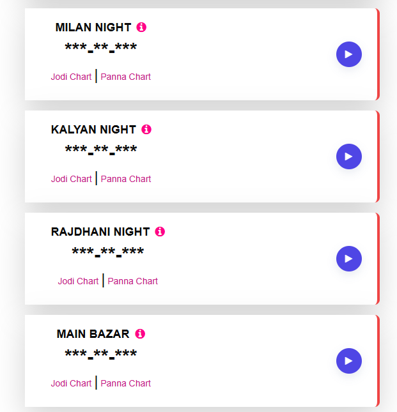Go to the Rajdhani Night Jodi Chart
Image resolution: width=397 pixels, height=412 pixels.
(x=79, y=281)
